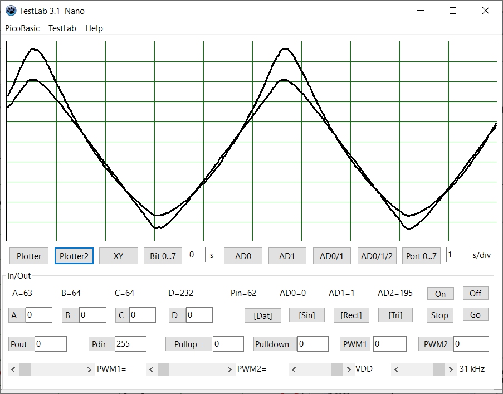Click left arrow of the VDD scrollbar
The width and height of the screenshot is (503, 394).
[294, 369]
